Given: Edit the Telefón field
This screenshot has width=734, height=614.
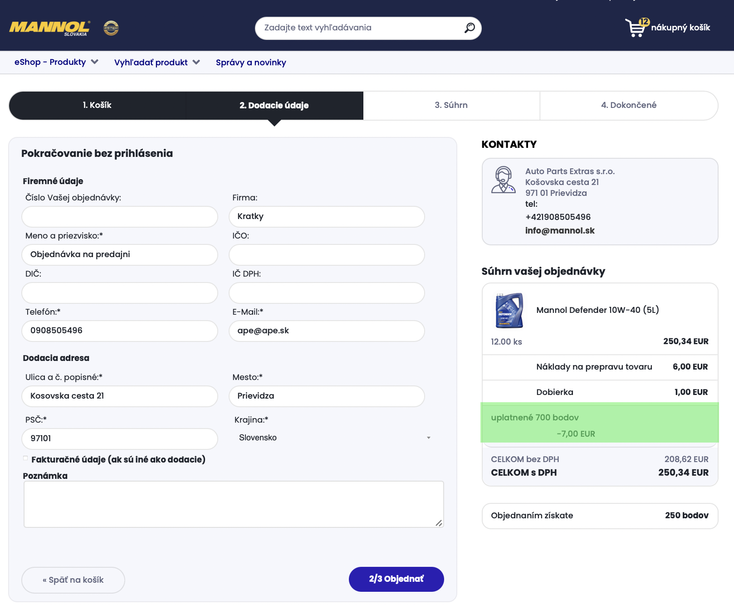Looking at the screenshot, I should 120,331.
